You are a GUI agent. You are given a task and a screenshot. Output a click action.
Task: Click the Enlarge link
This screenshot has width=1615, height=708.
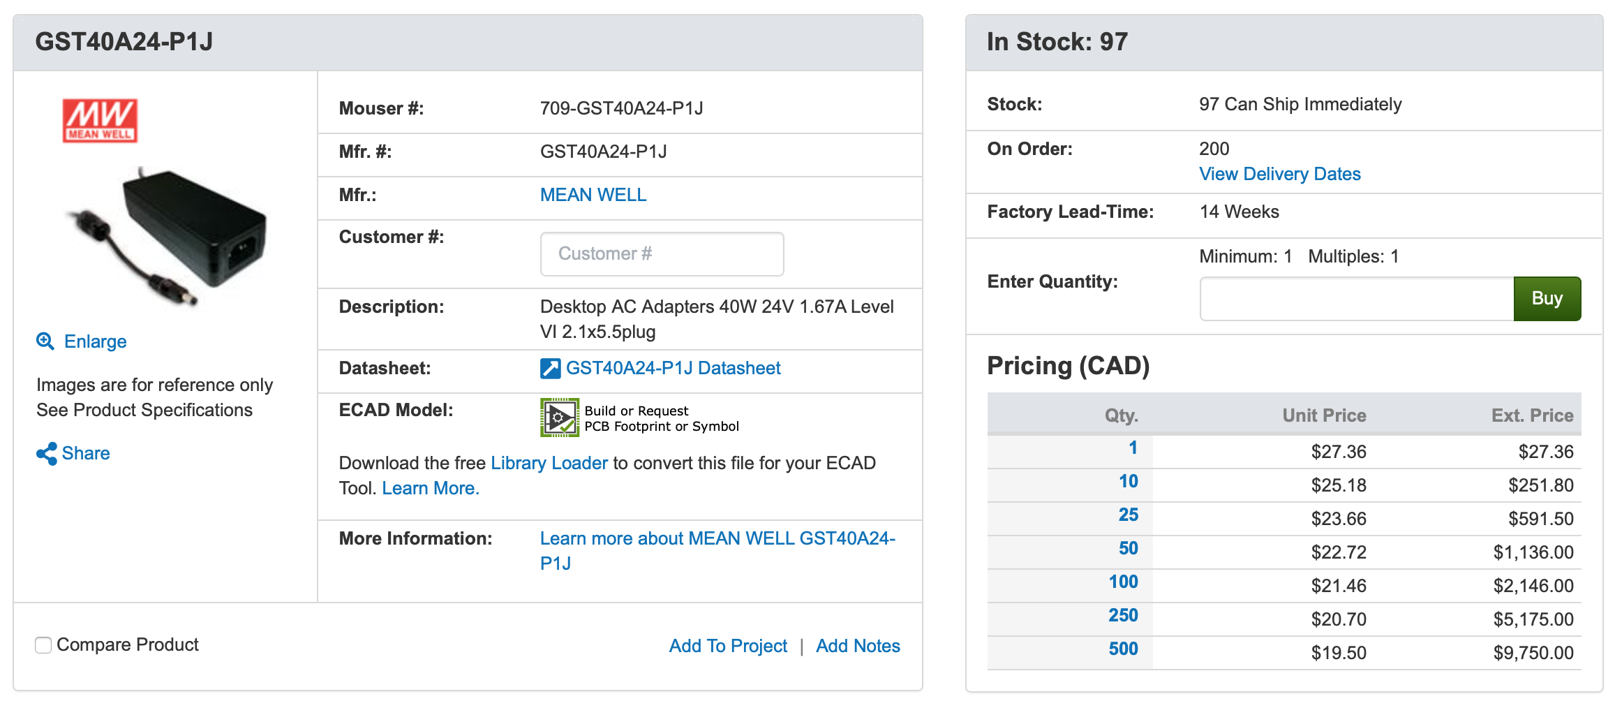pyautogui.click(x=95, y=341)
